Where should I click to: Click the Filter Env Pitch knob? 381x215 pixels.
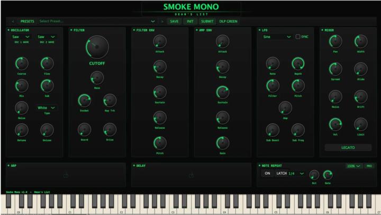pyautogui.click(x=160, y=143)
